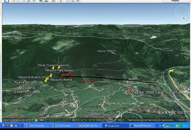Image resolution: width=191 pixels, height=130 pixels.
Task: Click the N marker on compass ring
Action: pos(184,18)
